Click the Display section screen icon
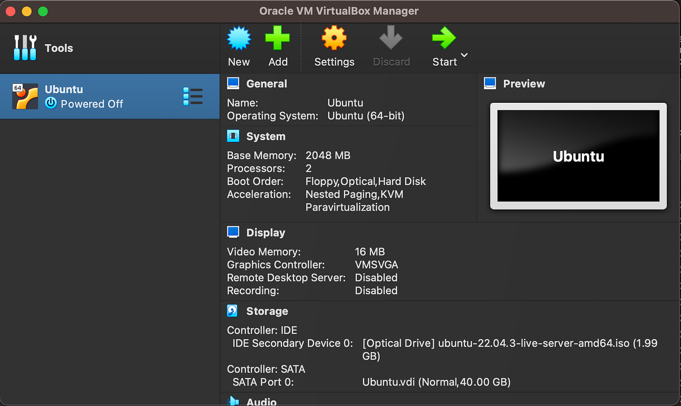The width and height of the screenshot is (681, 406). [233, 232]
